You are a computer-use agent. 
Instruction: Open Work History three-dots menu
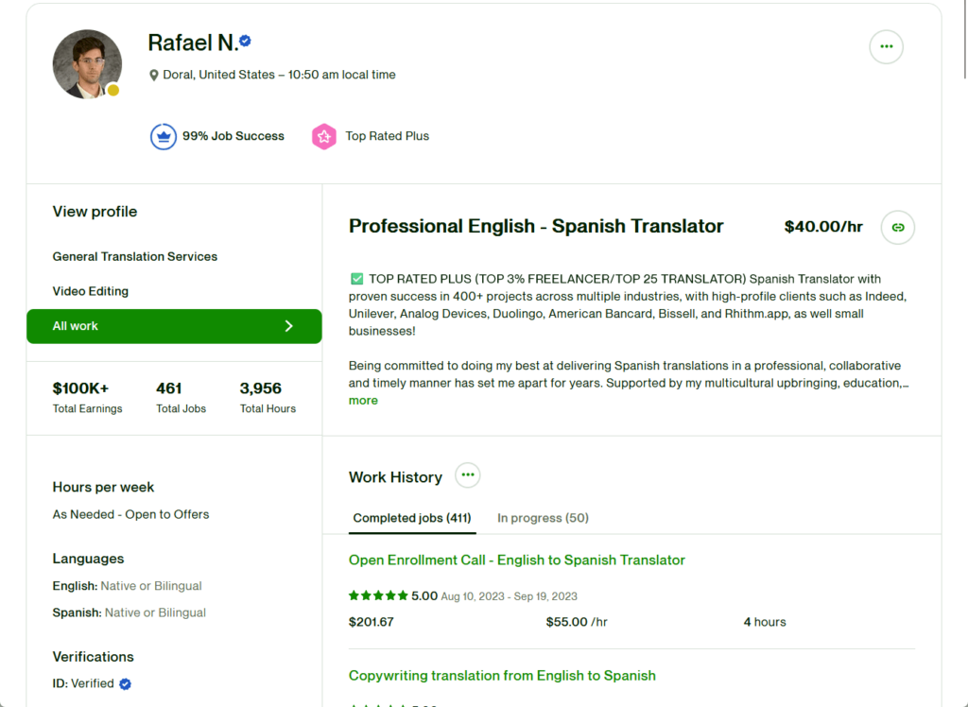click(467, 475)
